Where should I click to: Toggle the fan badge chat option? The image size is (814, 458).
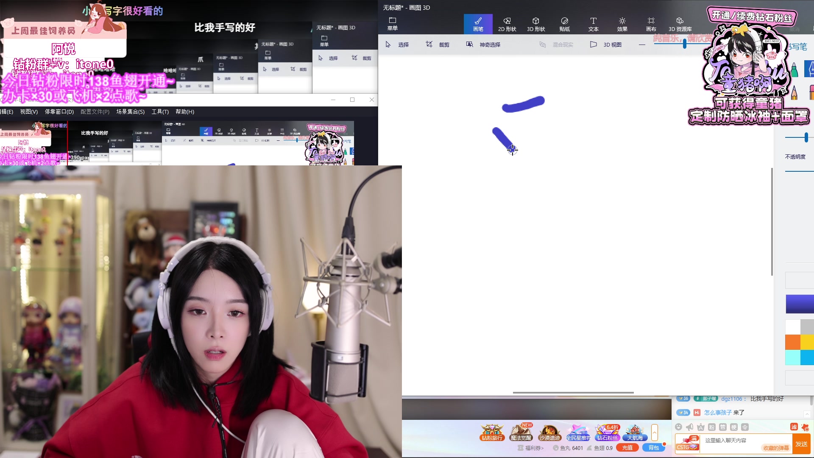[712, 427]
